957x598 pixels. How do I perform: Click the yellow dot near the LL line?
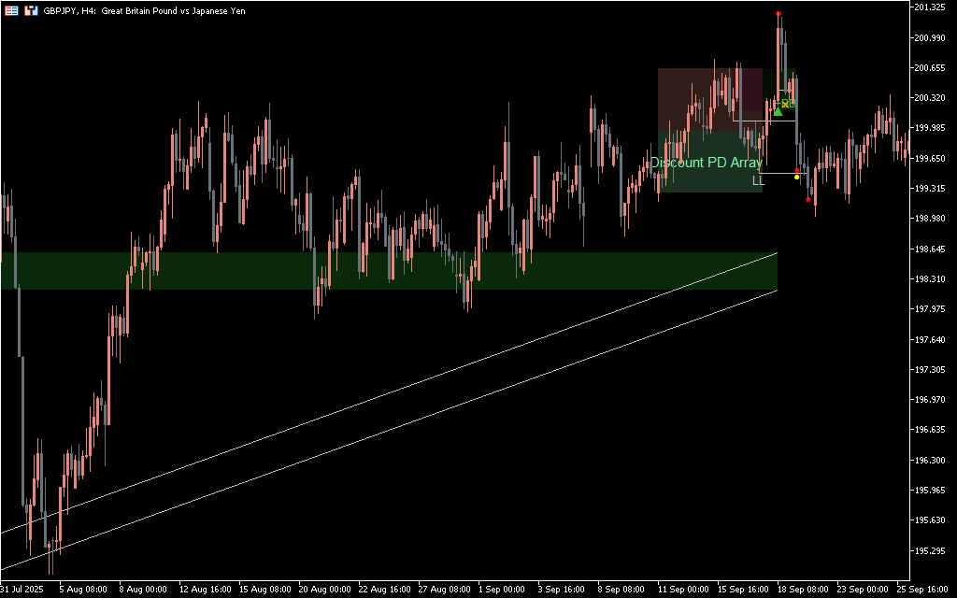click(x=796, y=177)
